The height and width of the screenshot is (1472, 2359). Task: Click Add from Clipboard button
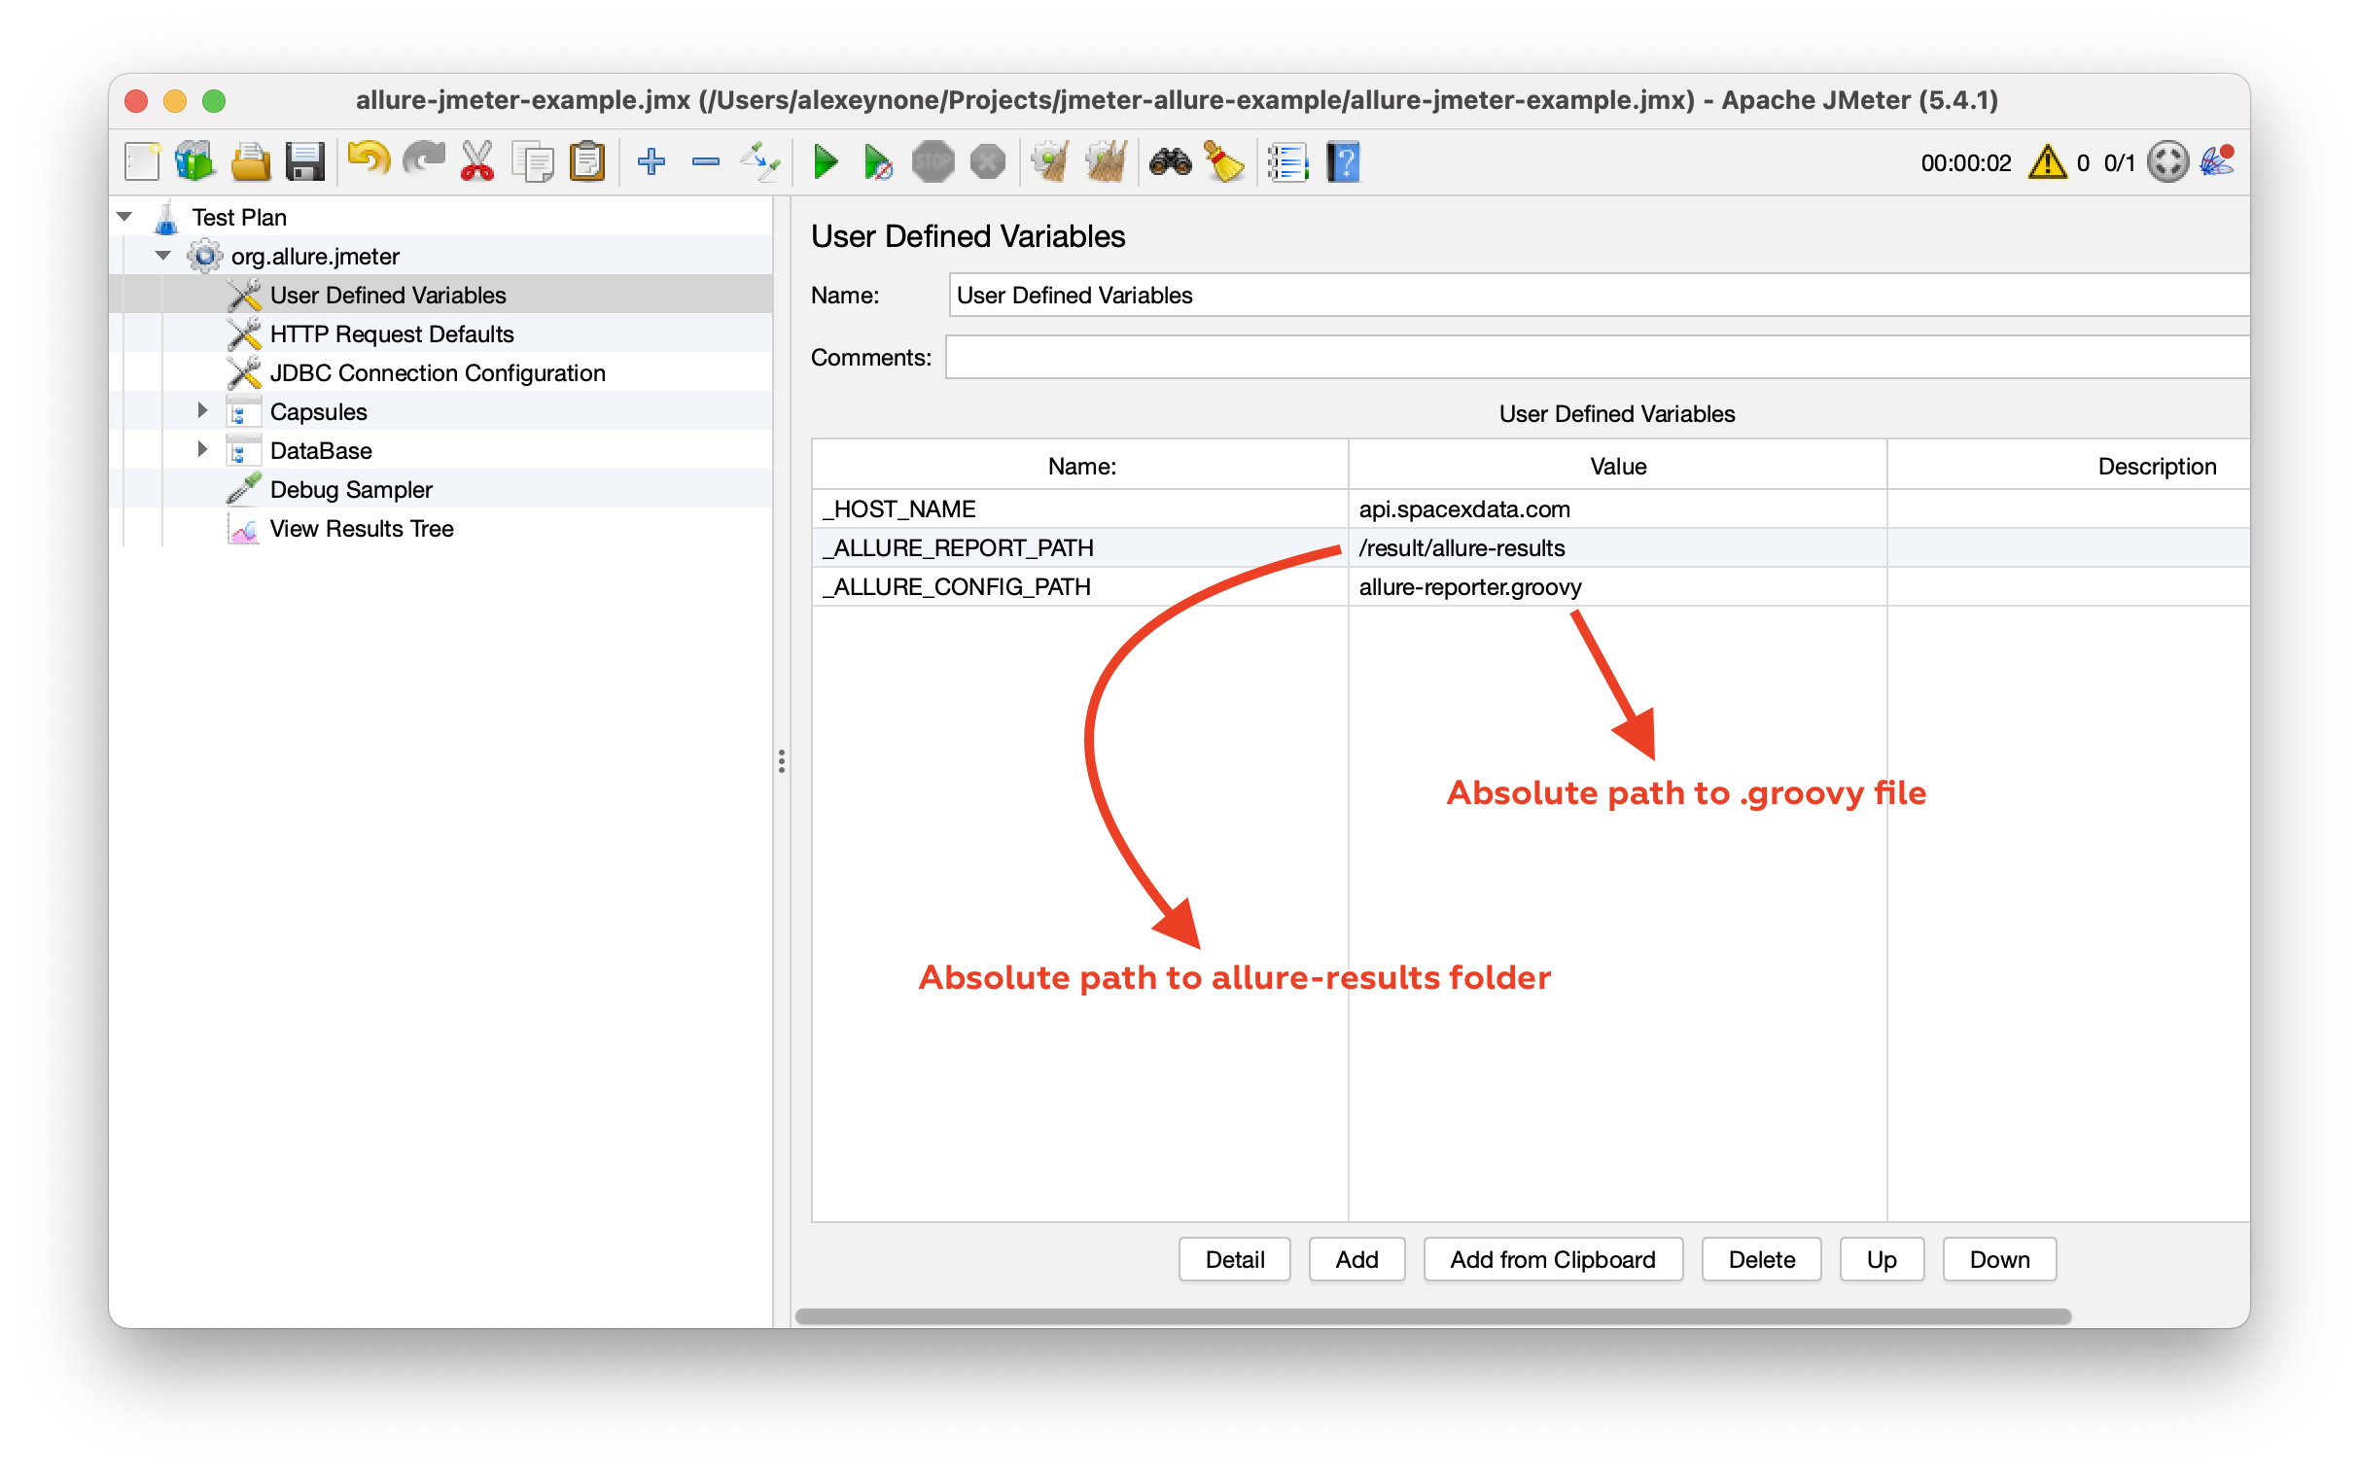1552,1260
